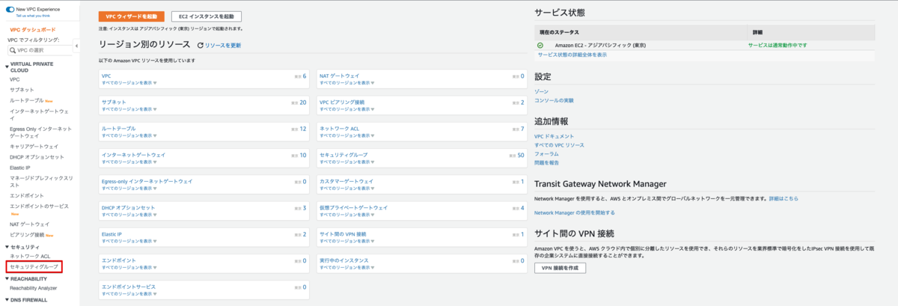
Task: Open Egress Only インターネットゲートウェイ in sidebar
Action: click(40, 132)
